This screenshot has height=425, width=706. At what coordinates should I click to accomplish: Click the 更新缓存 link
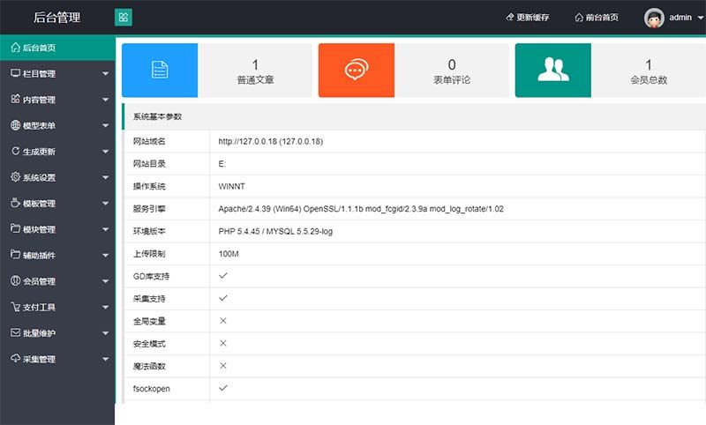[x=532, y=18]
